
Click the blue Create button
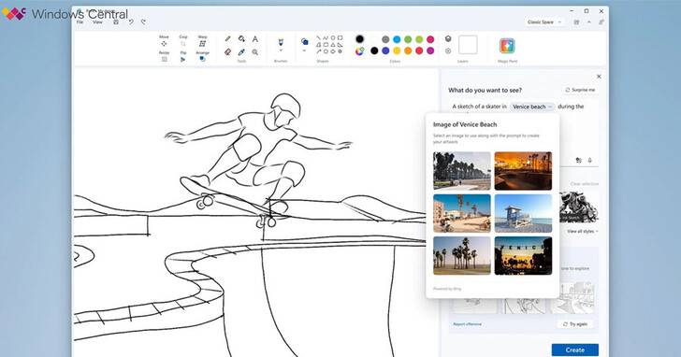click(575, 350)
